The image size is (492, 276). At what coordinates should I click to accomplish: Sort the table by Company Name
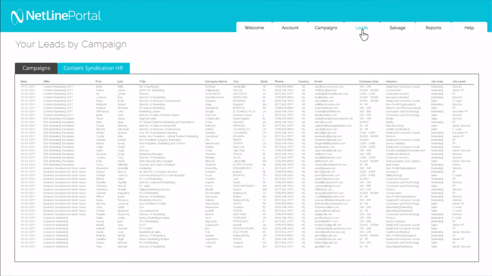pyautogui.click(x=216, y=81)
